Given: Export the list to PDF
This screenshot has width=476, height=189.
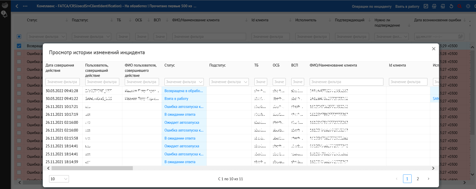Looking at the screenshot, I should tap(434, 6).
